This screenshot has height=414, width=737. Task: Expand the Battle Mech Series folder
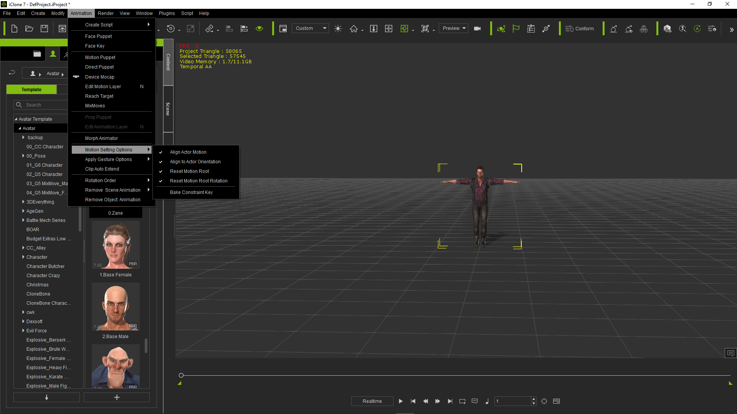[23, 220]
